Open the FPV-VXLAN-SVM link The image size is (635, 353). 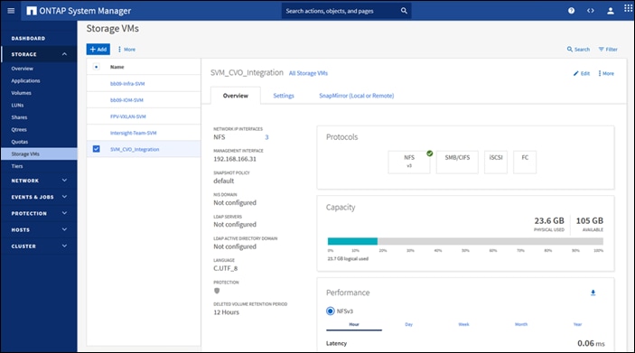[x=128, y=116]
